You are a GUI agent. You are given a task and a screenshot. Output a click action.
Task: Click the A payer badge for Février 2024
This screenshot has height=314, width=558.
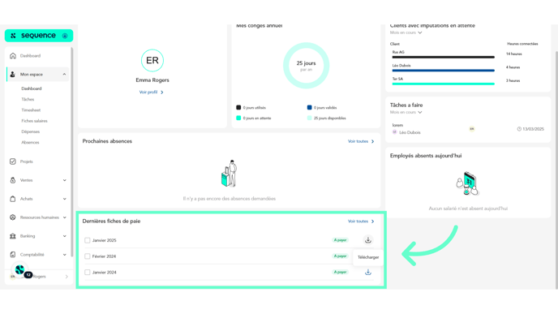click(340, 256)
